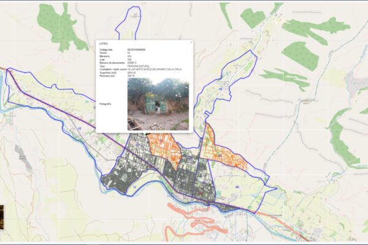Click the lot photograph in the popup
Viewport: 368px width, 245px height.
point(158,103)
